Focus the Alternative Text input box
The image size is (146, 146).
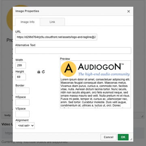[73, 50]
